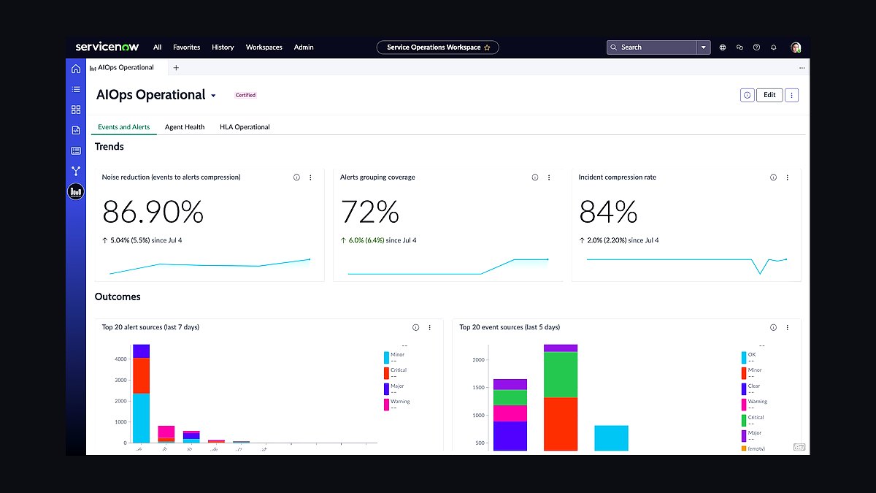Select the active analytics dashboard sidebar icon
This screenshot has width=876, height=493.
(76, 192)
